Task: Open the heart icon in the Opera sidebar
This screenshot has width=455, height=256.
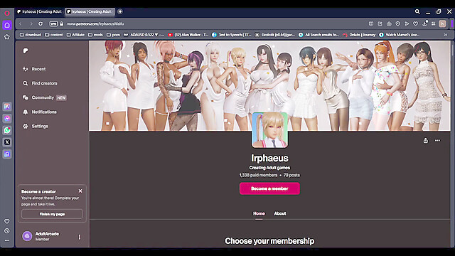Action: [7, 221]
